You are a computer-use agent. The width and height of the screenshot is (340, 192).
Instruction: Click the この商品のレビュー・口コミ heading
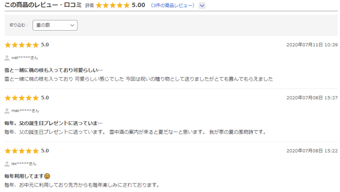coord(43,5)
